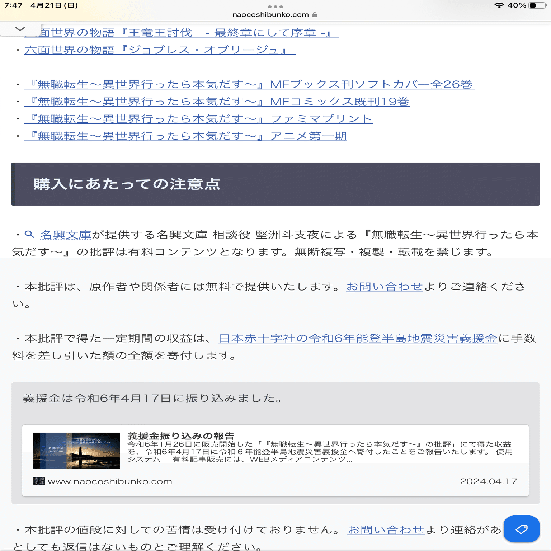Open the 無職転生 アニメ第一期 link
The image size is (551, 551).
186,136
